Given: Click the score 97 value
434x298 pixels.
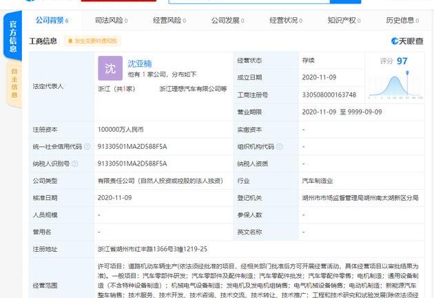Looking at the screenshot, I should click(x=402, y=61).
